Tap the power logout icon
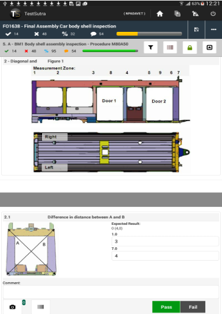This screenshot has height=314, width=222. pos(213,14)
